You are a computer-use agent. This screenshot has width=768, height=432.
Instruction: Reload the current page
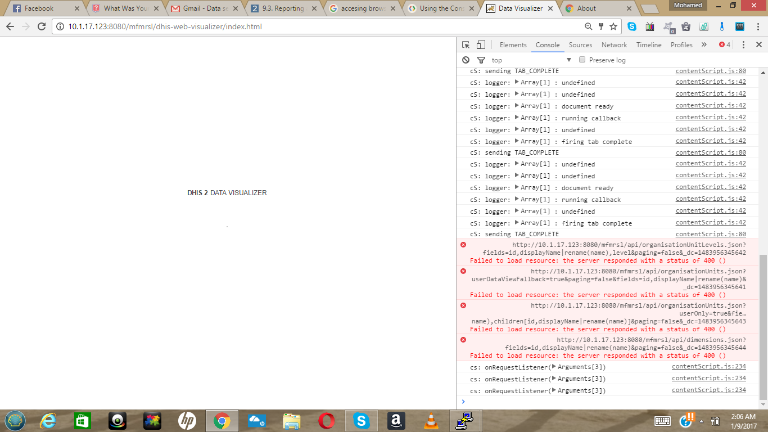pos(42,26)
